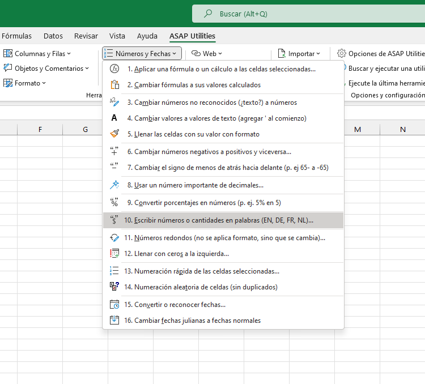Screen dimensions: 425x384
Task: Select Numeración rápida de las celdas seleccionadas
Action: pyautogui.click(x=223, y=271)
